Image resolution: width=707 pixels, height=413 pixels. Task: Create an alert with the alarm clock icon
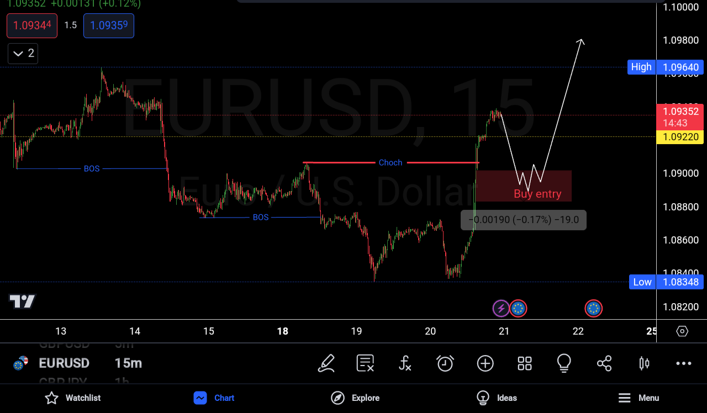[445, 363]
